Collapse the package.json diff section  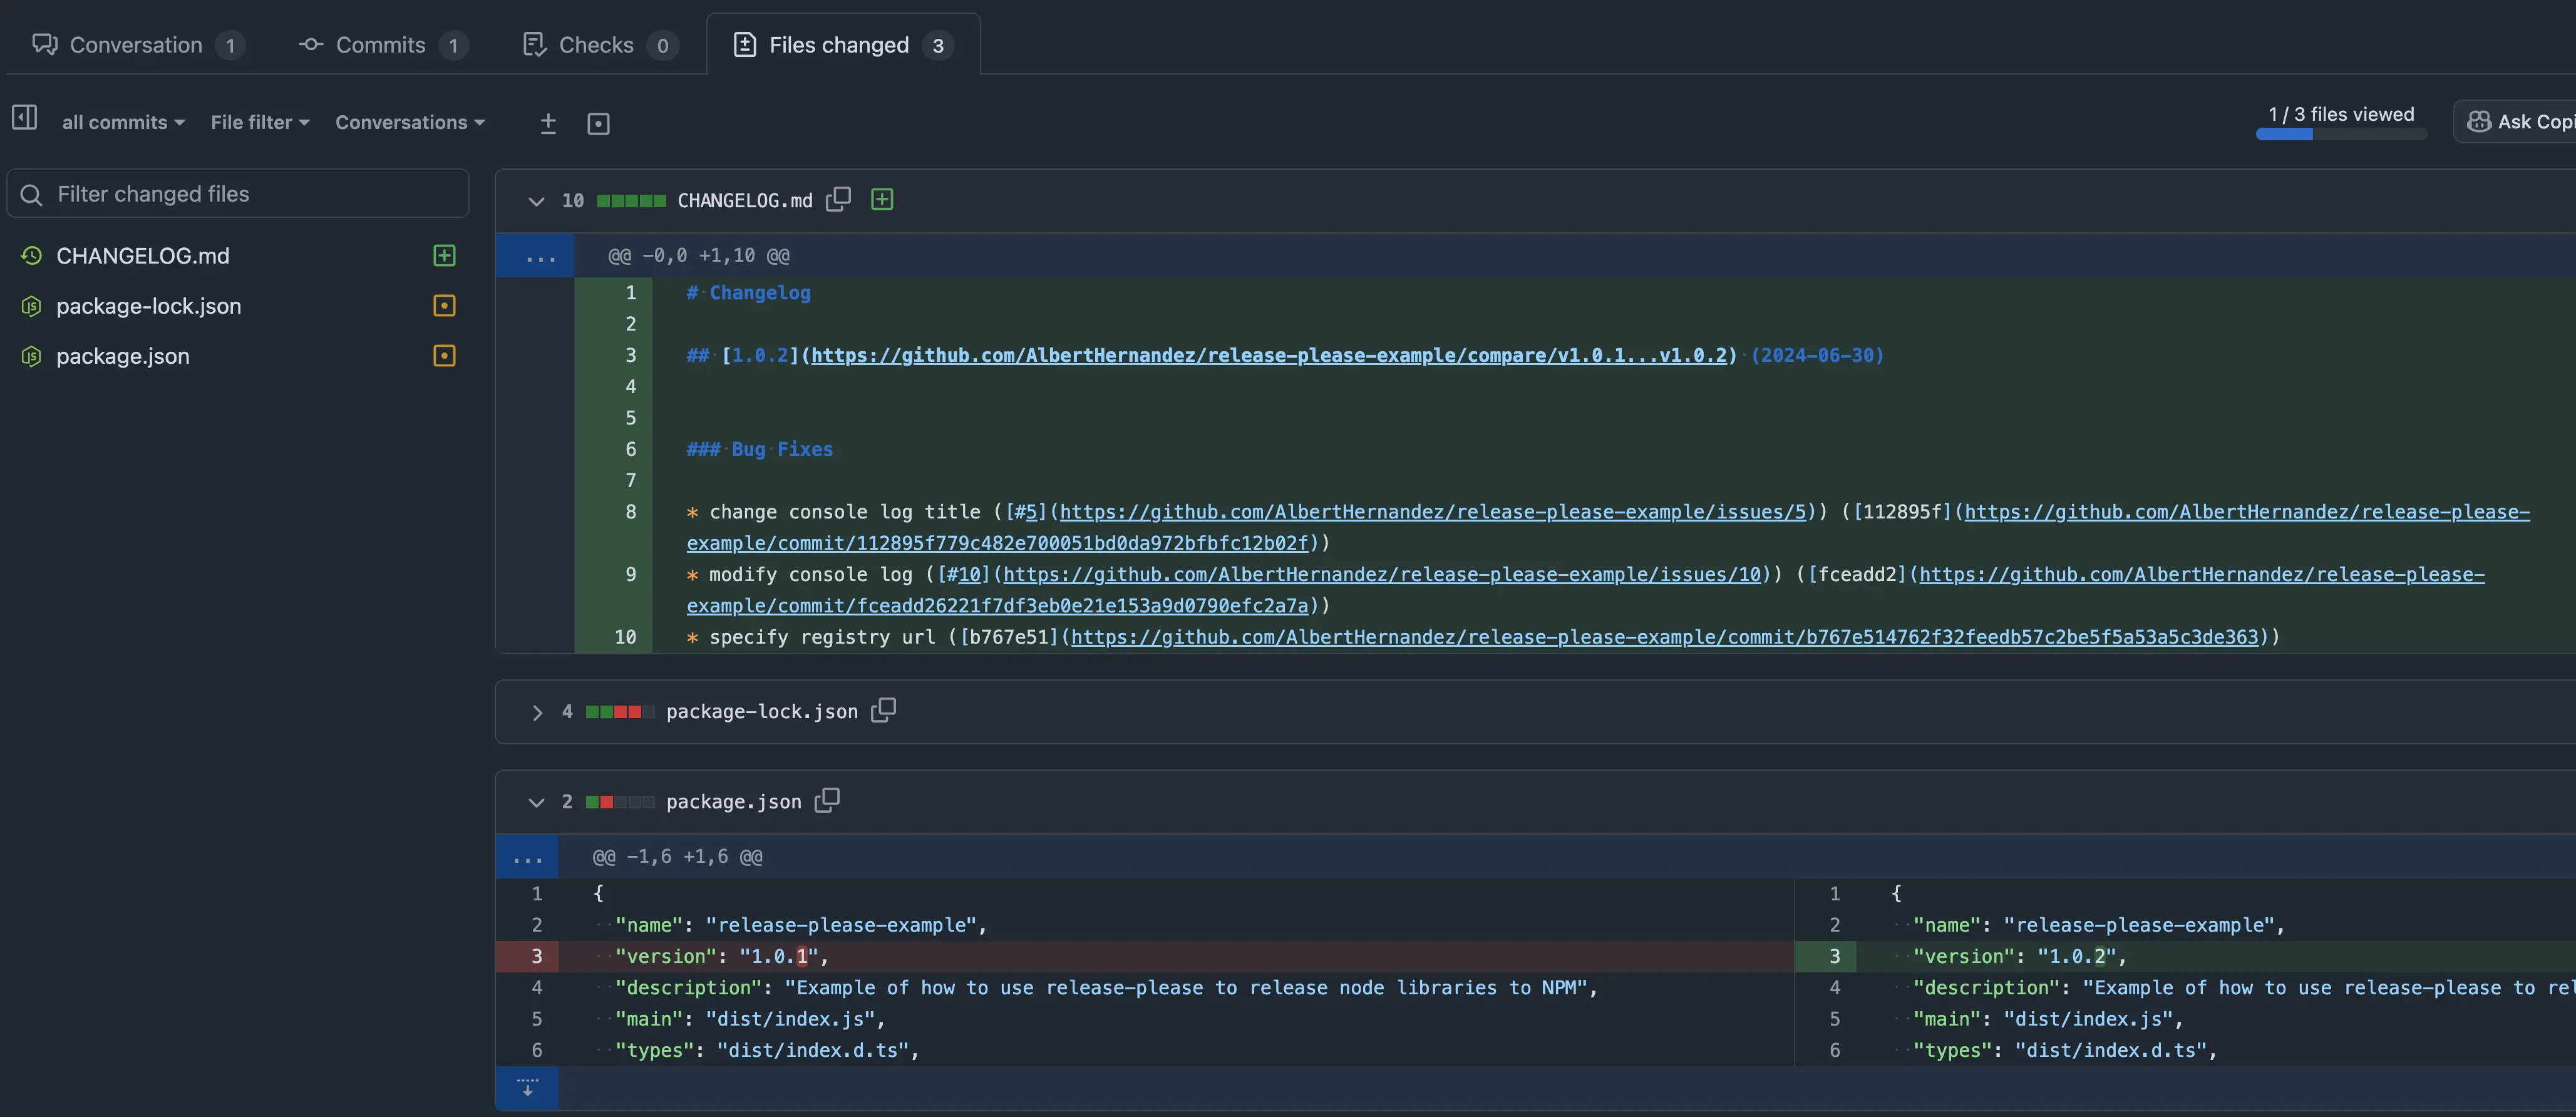(536, 802)
